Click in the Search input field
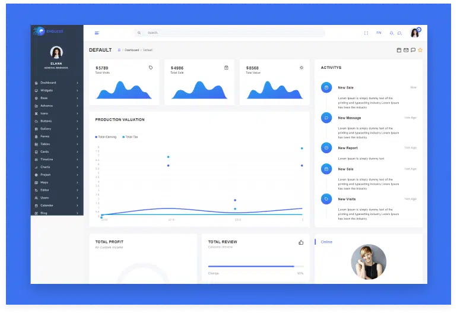The image size is (457, 313). pos(230,33)
